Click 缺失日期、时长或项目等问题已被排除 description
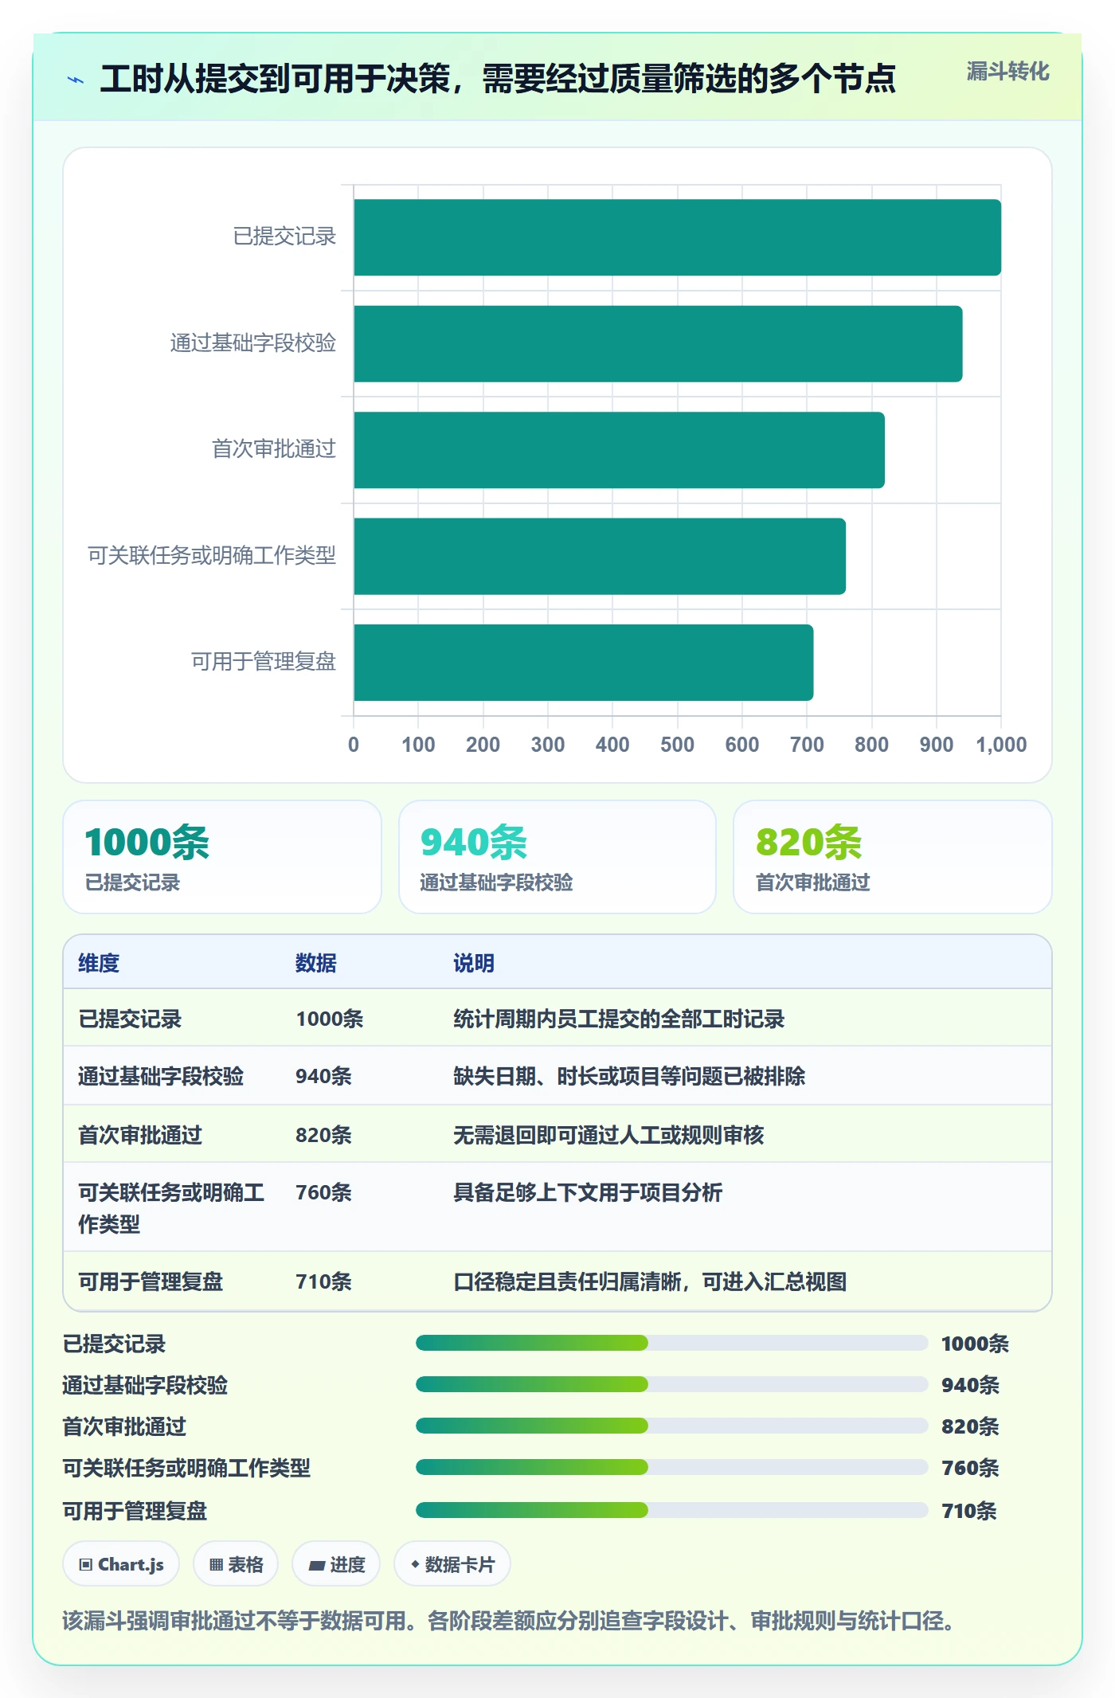This screenshot has height=1698, width=1115. [629, 1076]
